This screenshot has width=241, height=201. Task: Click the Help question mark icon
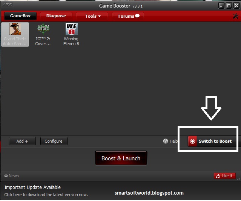tap(166, 141)
